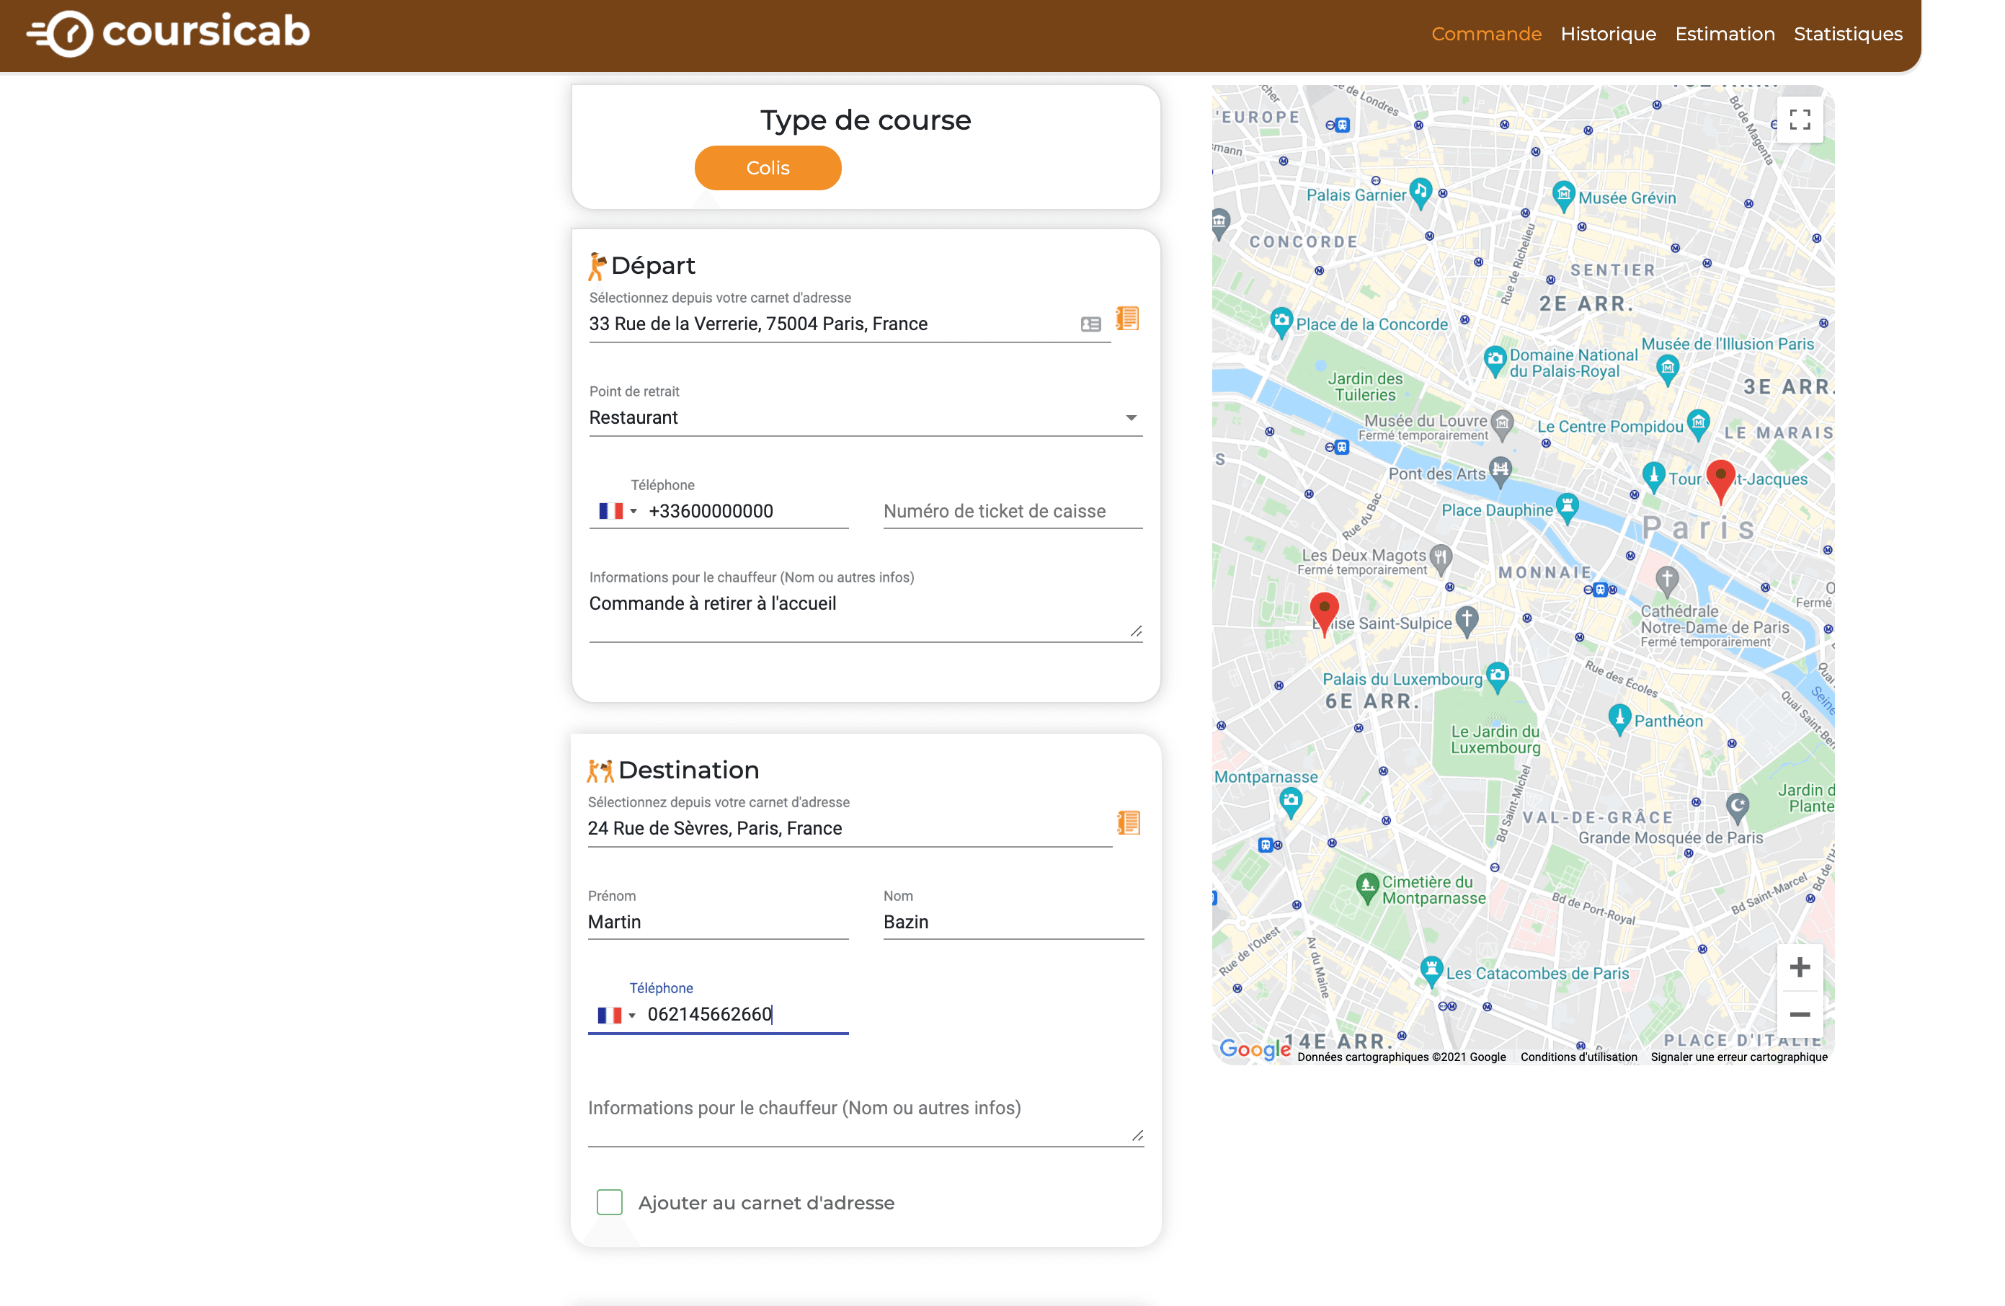The width and height of the screenshot is (2005, 1306).
Task: Click Place de la Concorde map pin
Action: tap(1281, 323)
